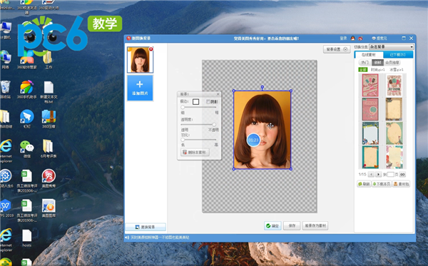
Task: Delete this material via floating panel button
Action: 195,152
